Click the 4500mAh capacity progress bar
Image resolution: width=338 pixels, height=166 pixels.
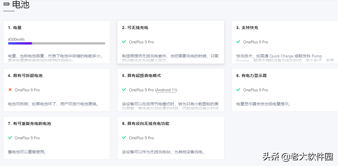coord(57,43)
